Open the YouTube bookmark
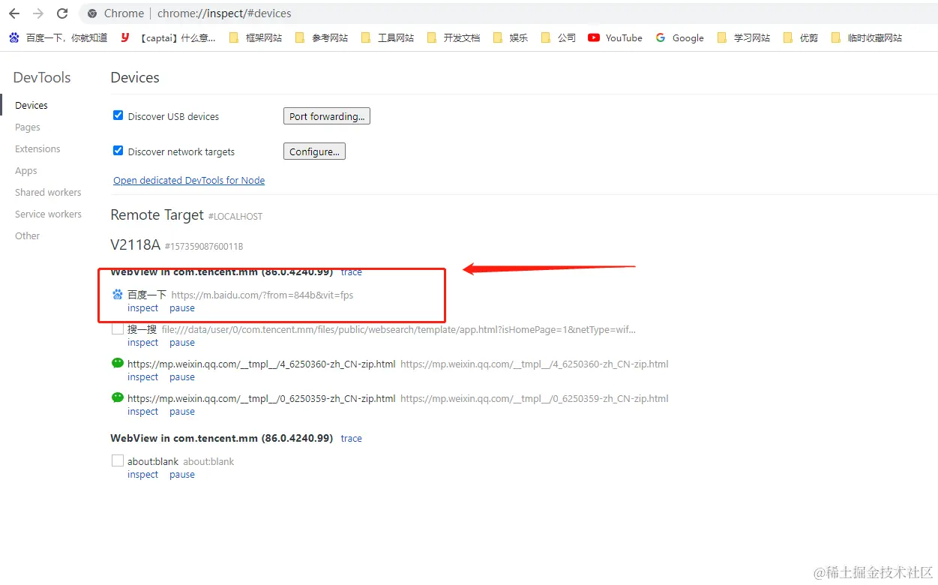This screenshot has height=585, width=938. click(615, 37)
